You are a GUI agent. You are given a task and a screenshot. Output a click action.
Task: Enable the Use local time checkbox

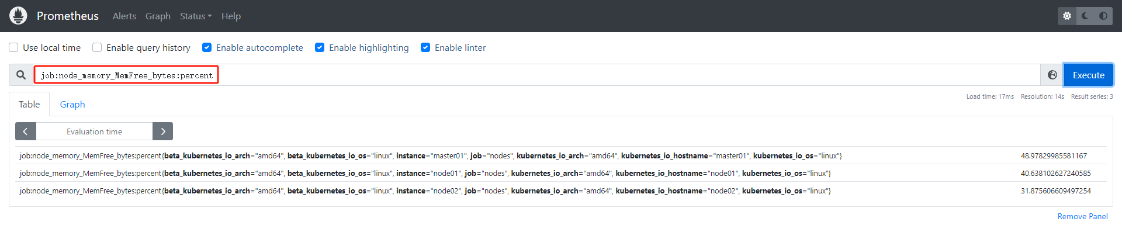tap(13, 47)
